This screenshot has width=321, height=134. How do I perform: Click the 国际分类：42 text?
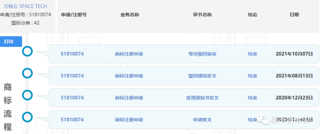point(25,23)
